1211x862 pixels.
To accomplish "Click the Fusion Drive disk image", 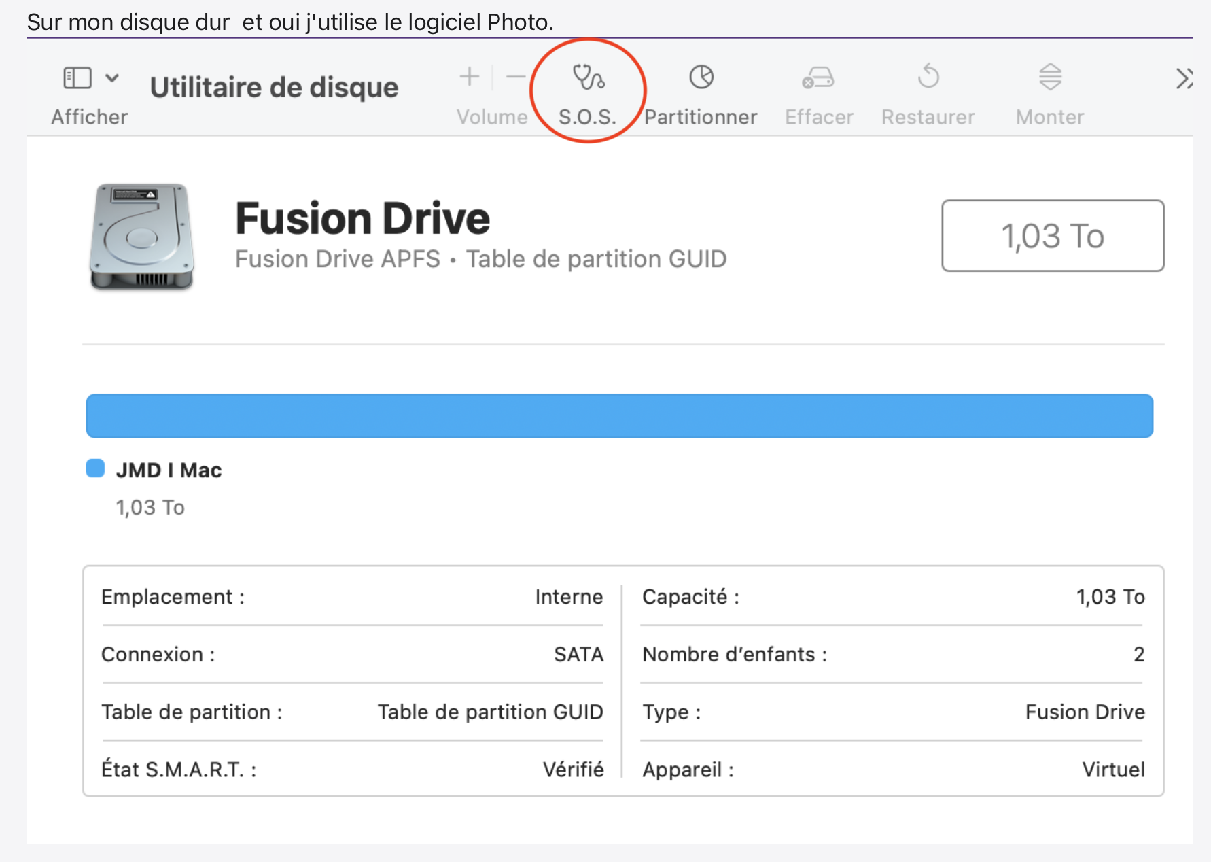I will (142, 237).
